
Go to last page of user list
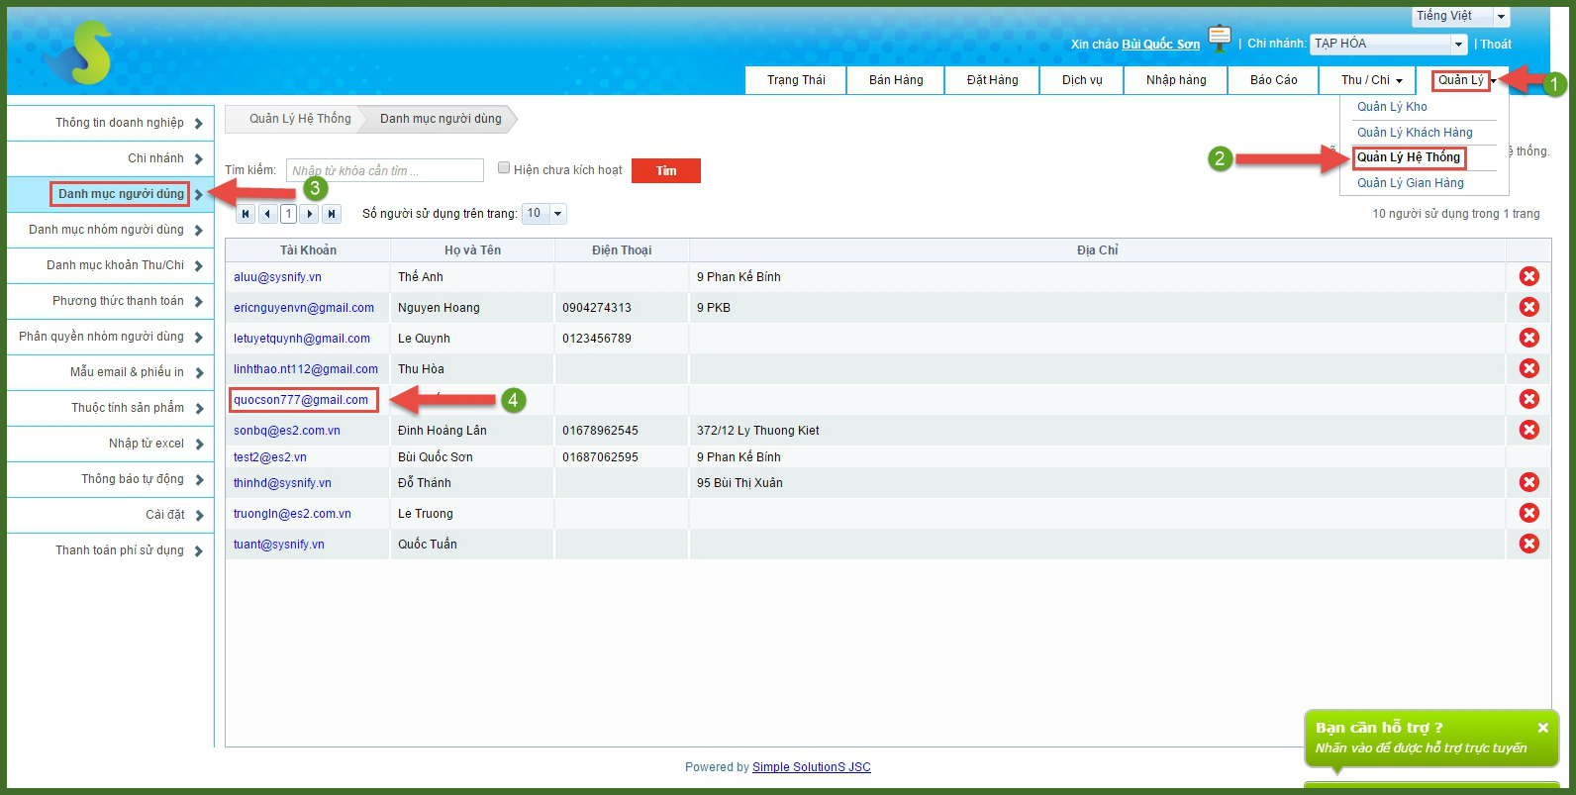click(x=332, y=214)
